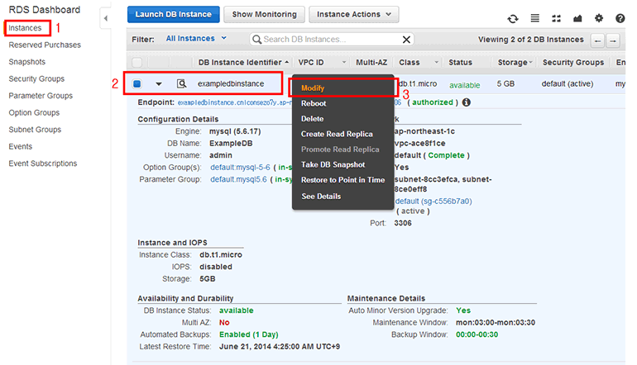Choose Modify from the context menu
Screen dimensions: 637x365
(x=313, y=88)
